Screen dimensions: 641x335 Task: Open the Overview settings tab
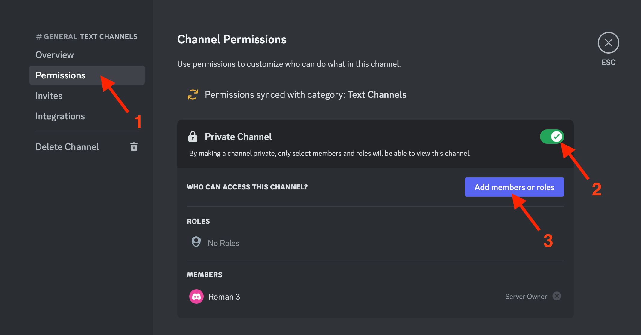(x=55, y=55)
